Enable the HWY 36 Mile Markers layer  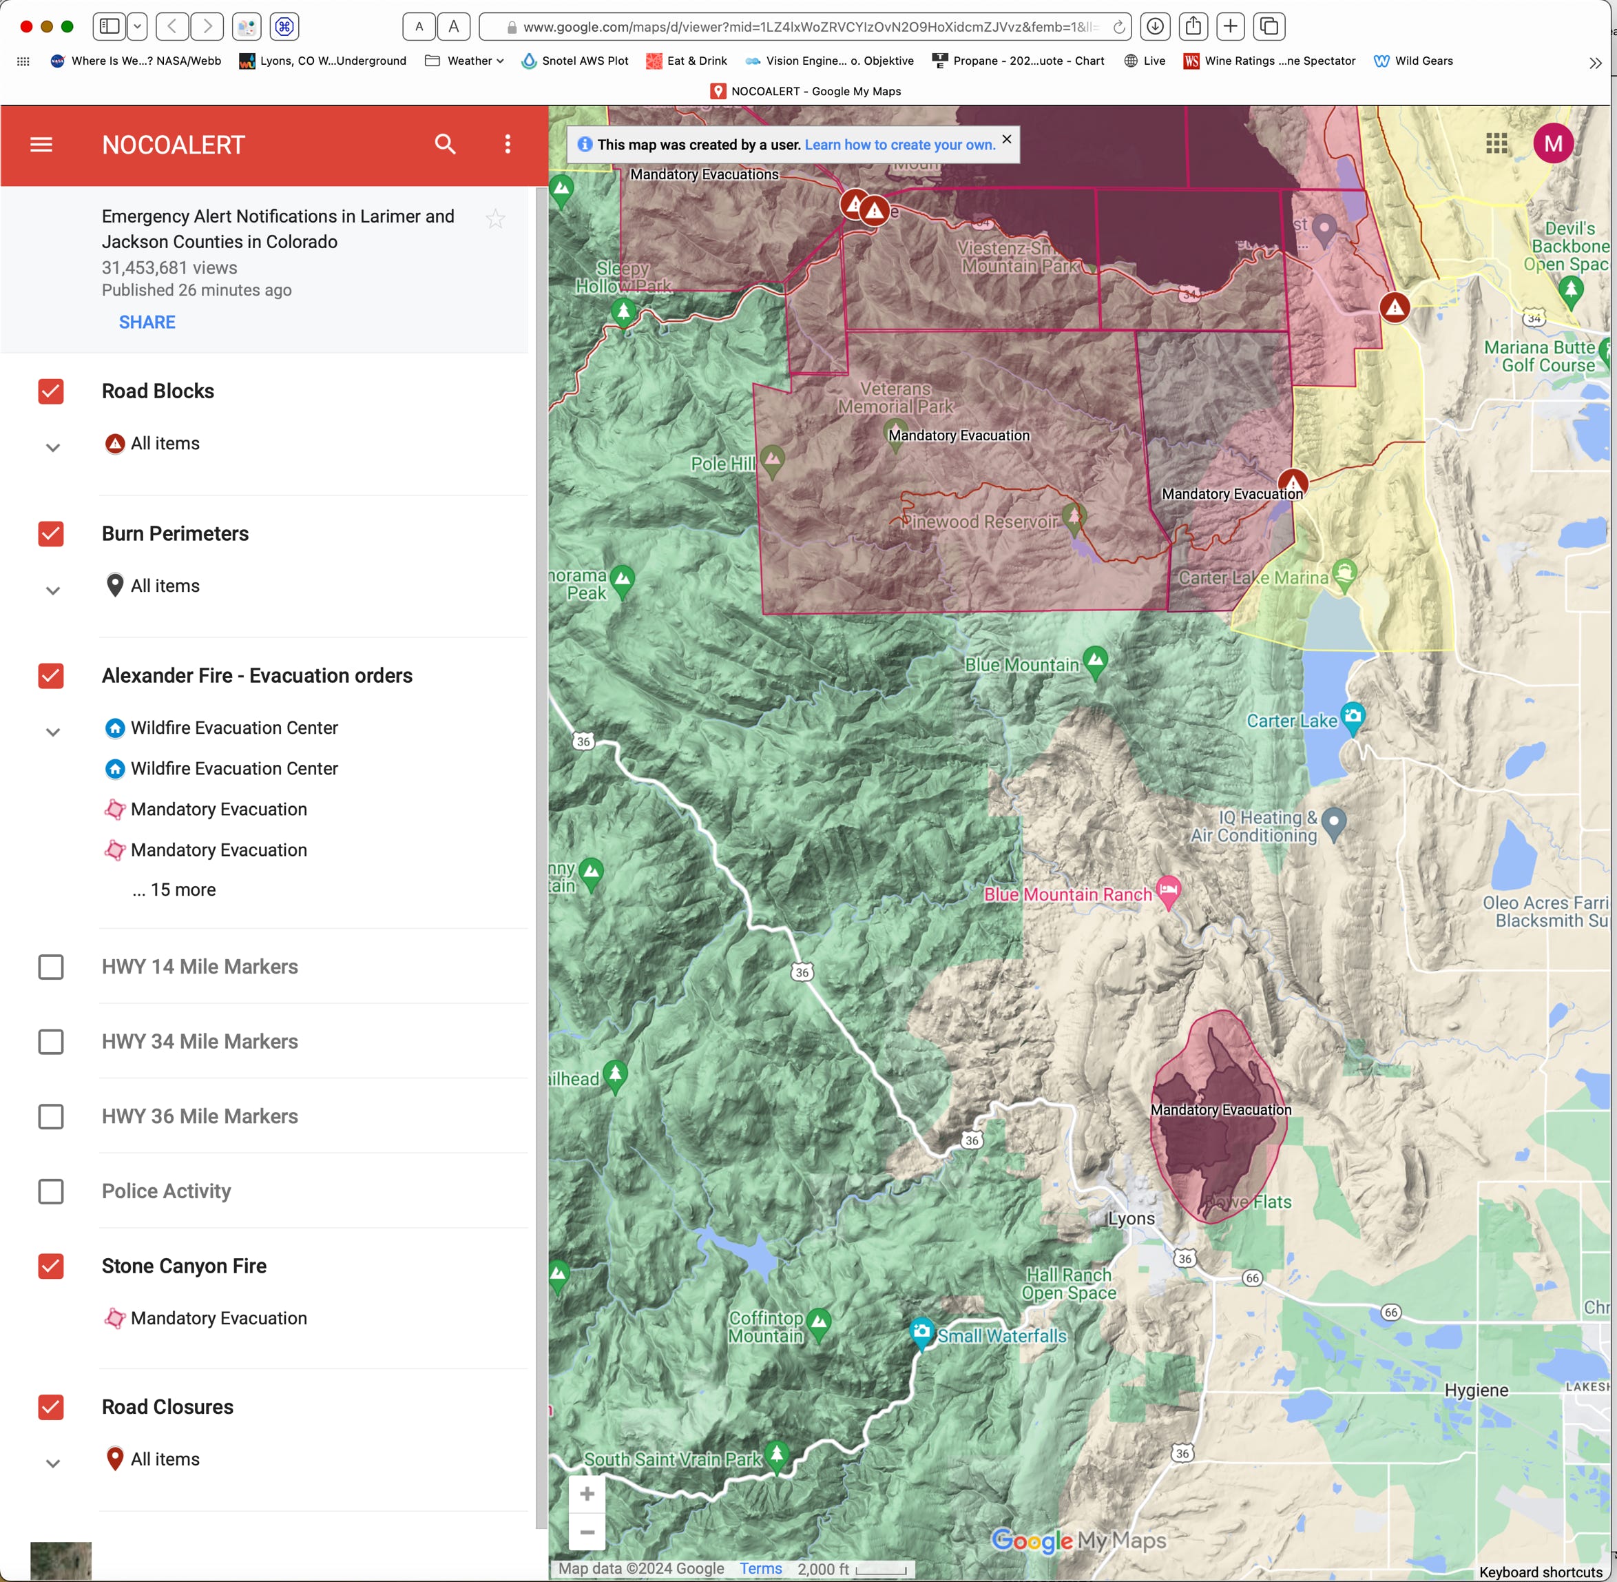tap(51, 1116)
